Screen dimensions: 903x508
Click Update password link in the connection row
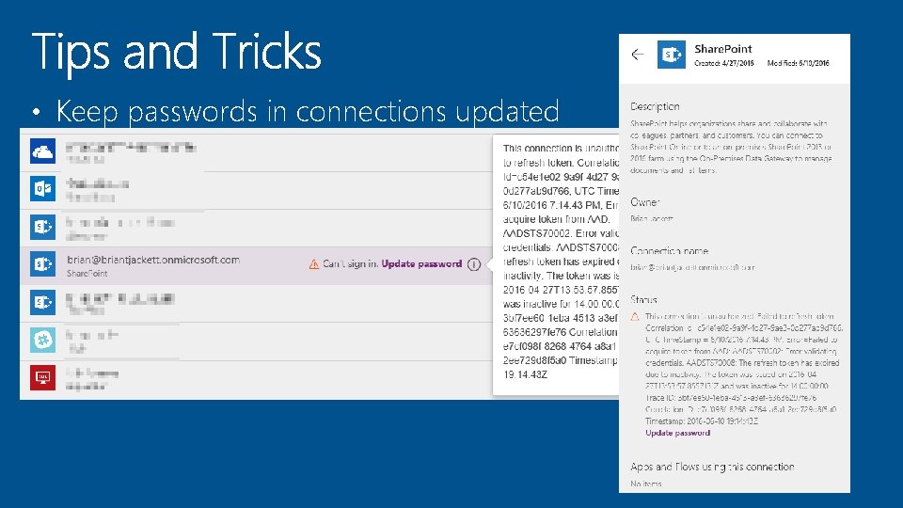pyautogui.click(x=421, y=263)
